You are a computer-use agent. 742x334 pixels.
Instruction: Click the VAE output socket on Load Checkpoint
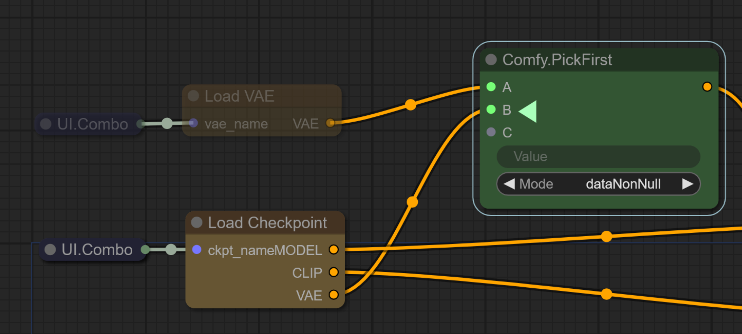[334, 295]
